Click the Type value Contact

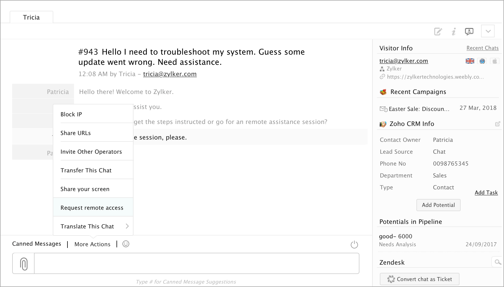(x=443, y=187)
